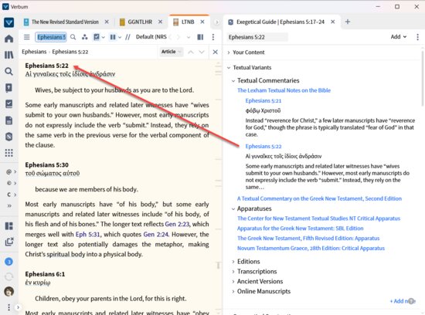
Task: Click the Ephesians 5 reference box in LTNB
Action: point(51,37)
